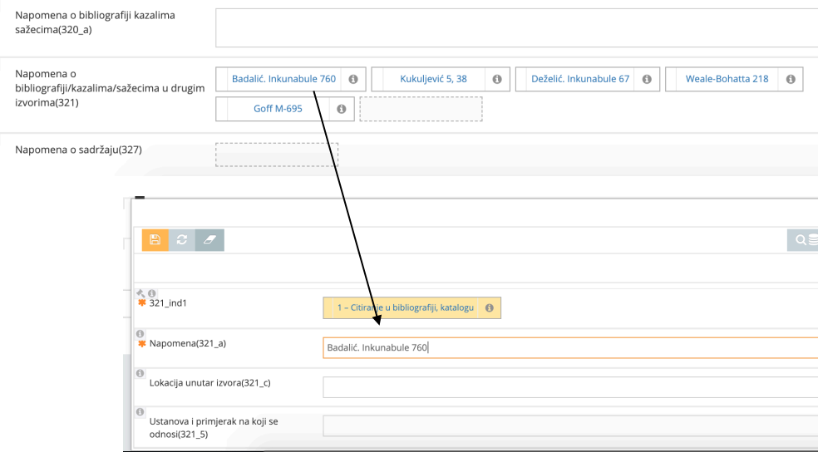This screenshot has height=462, width=818.
Task: Click info icon on Badalić. Inkunabule 760 chip
Action: 353,79
